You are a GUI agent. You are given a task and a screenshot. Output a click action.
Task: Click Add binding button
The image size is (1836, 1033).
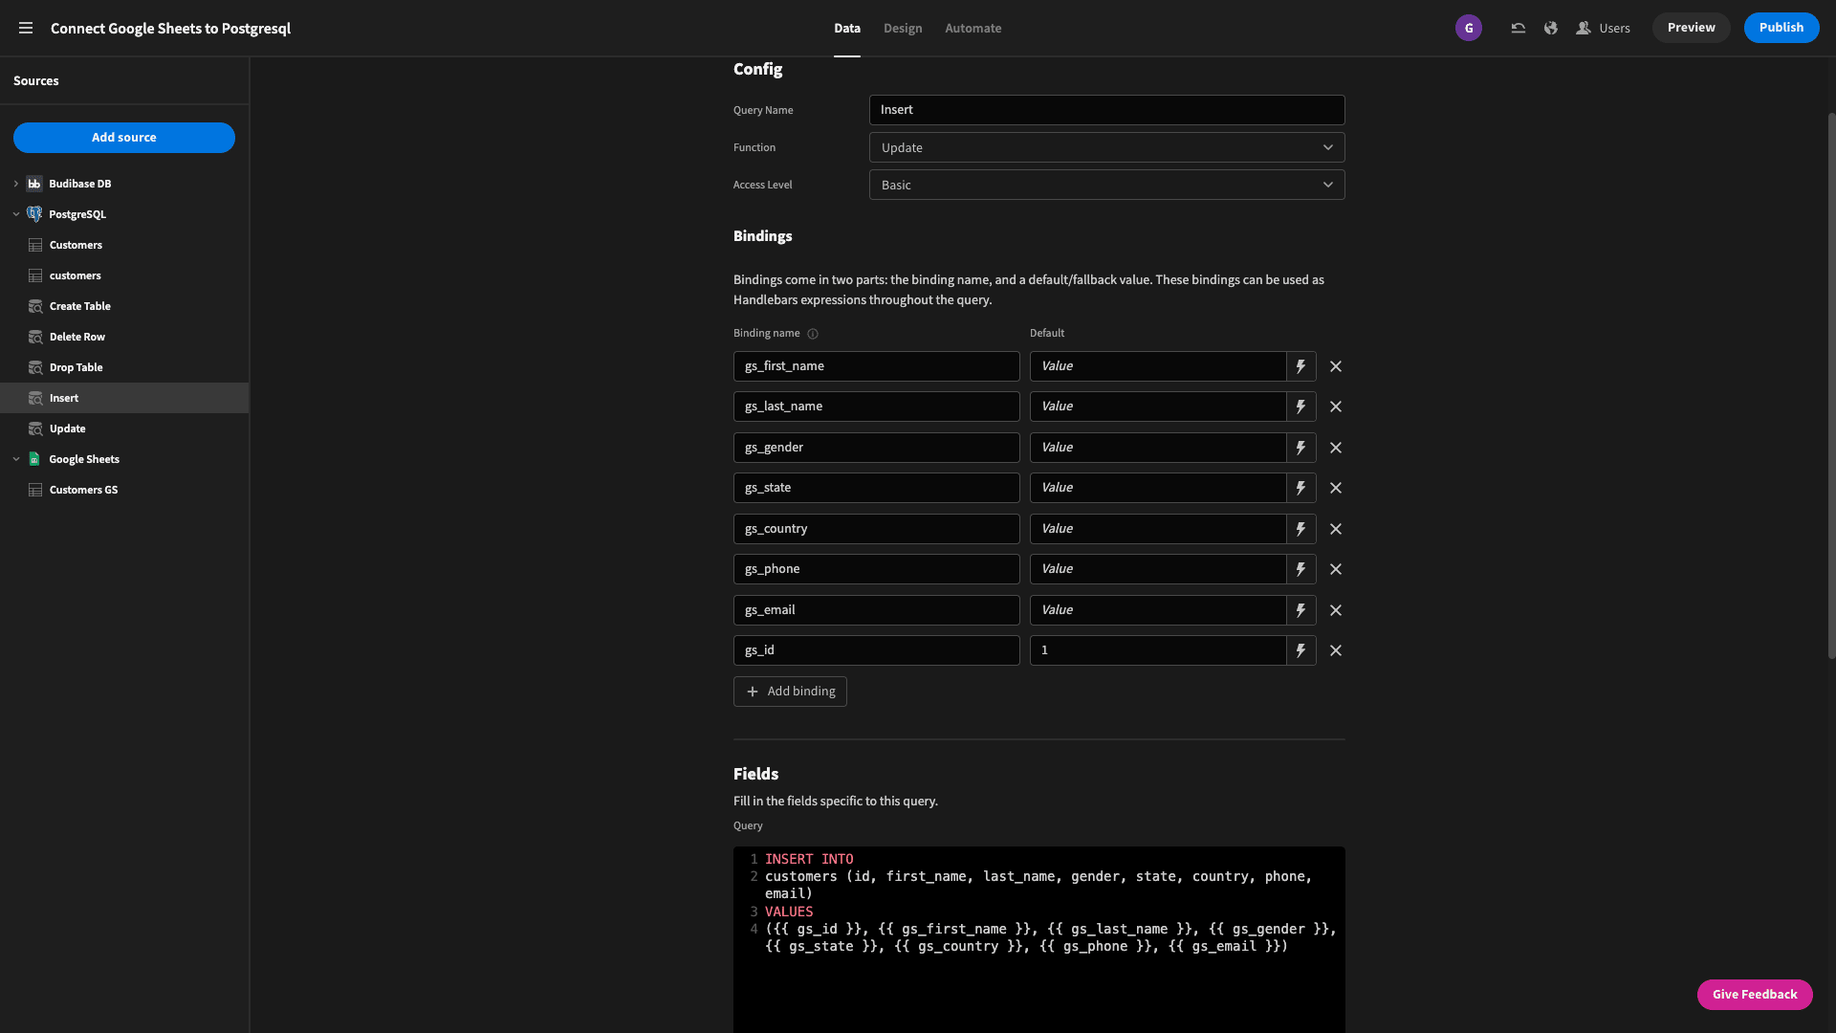point(790,692)
